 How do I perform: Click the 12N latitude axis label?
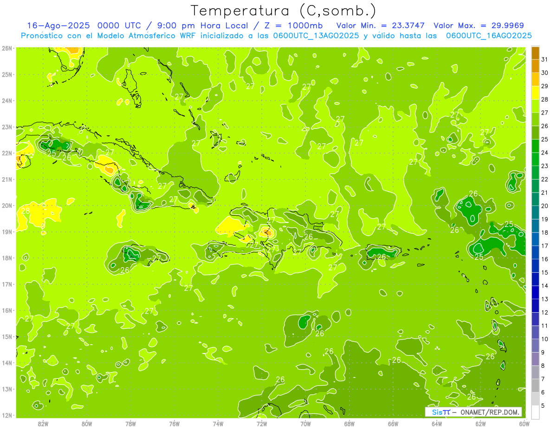(6, 415)
